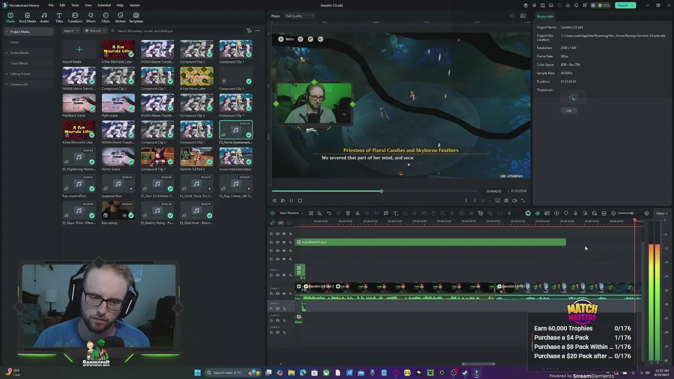Mute the Video 1 track audio

277,294
